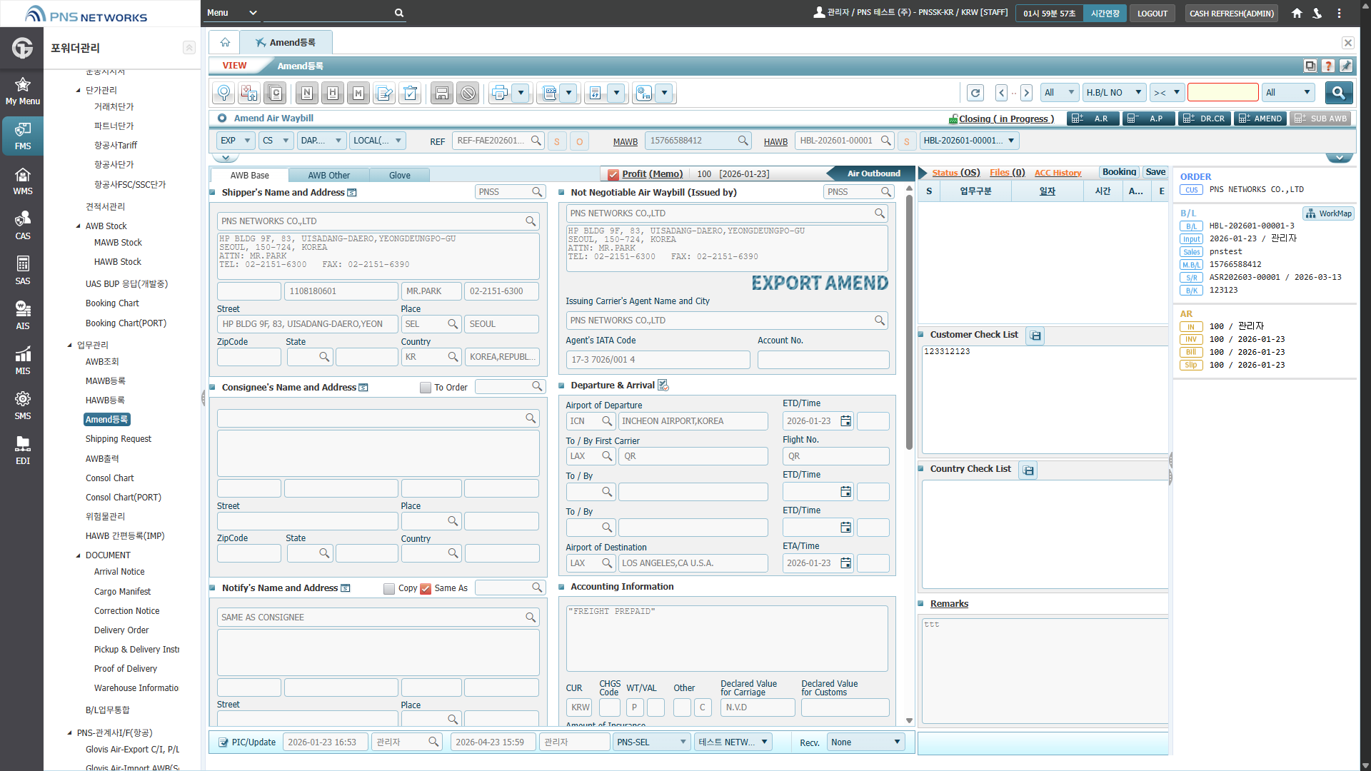Click the delete trash toolbar icon

coord(410,93)
